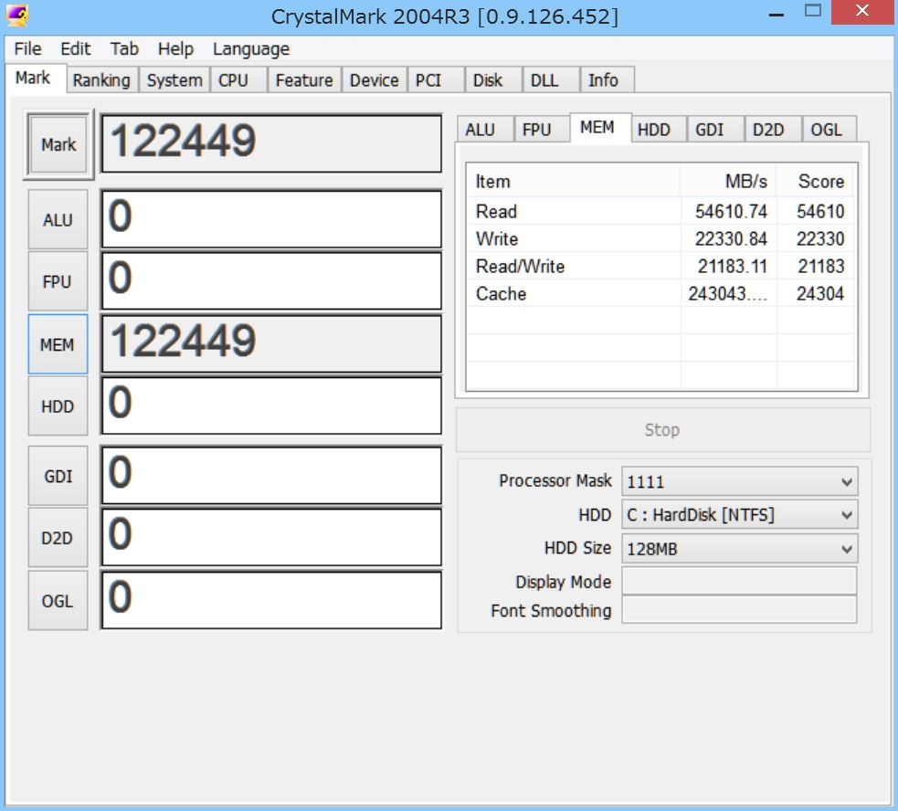This screenshot has height=811, width=898.
Task: Click the Score column header
Action: pyautogui.click(x=819, y=182)
